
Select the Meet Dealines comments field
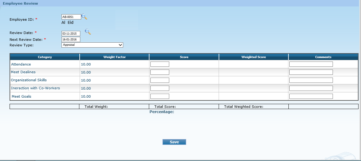(x=311, y=72)
